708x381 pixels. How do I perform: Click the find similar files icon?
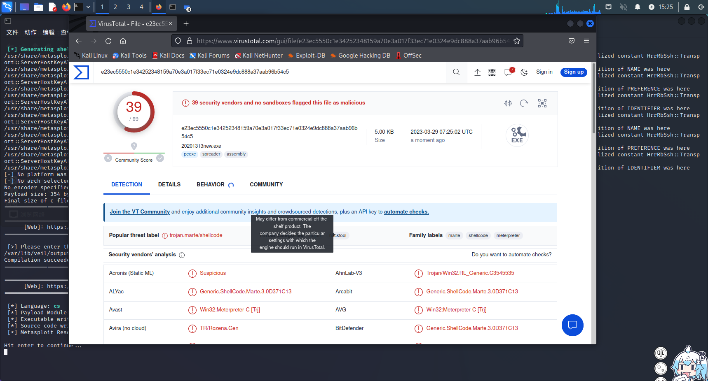tap(508, 103)
